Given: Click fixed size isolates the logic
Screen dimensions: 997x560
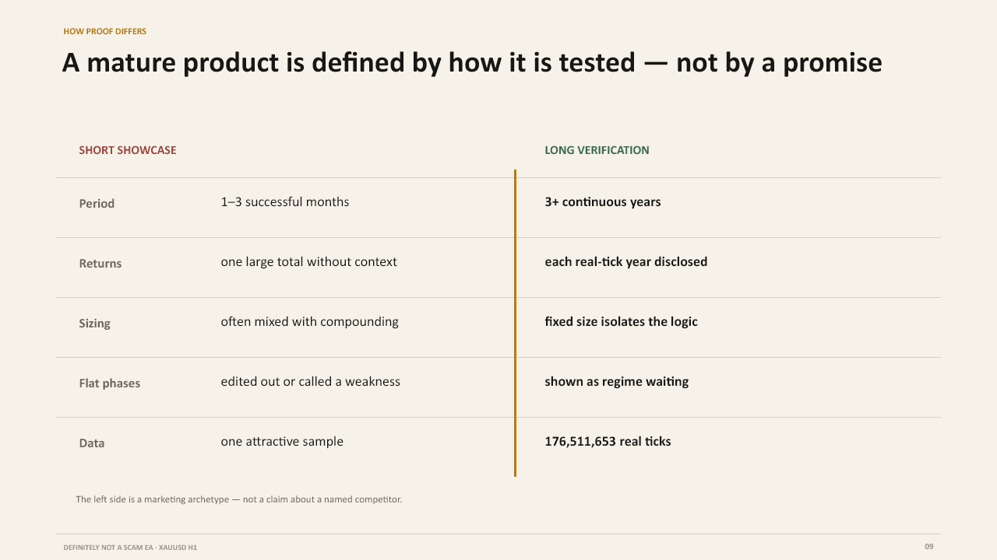Looking at the screenshot, I should 621,322.
